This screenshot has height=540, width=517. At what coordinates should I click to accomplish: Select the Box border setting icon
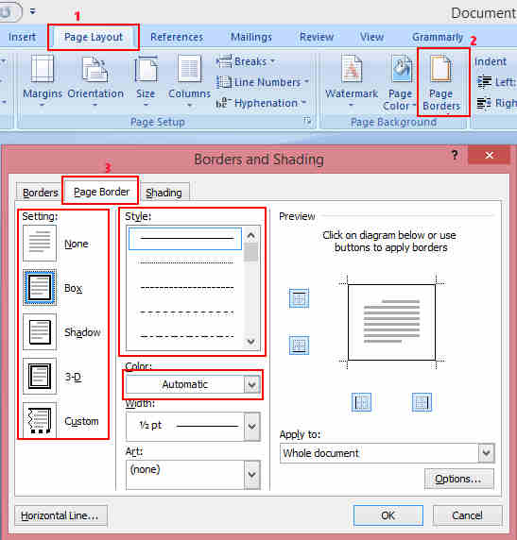40,288
